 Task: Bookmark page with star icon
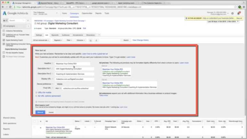235,7
